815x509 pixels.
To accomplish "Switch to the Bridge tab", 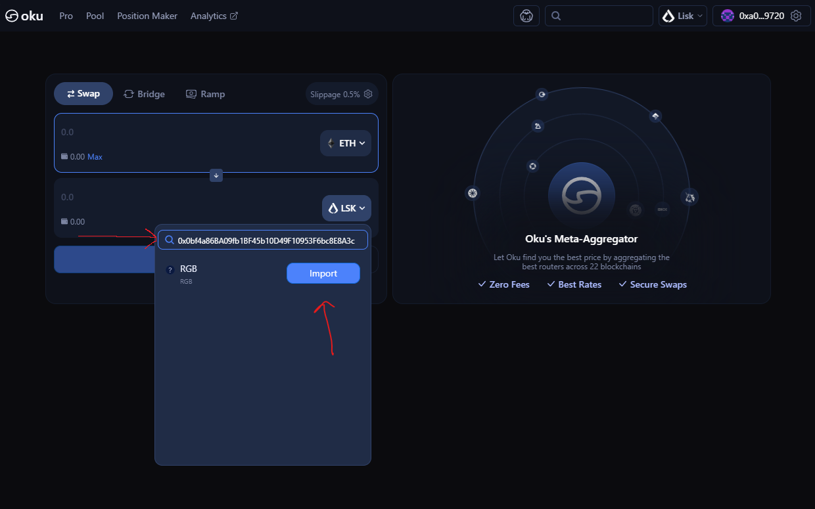I will click(144, 94).
